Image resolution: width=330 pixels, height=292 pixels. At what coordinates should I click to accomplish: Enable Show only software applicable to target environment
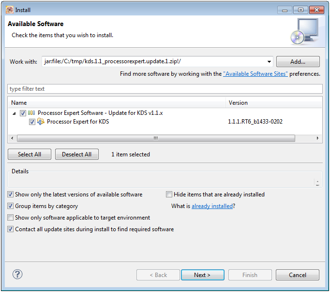[x=10, y=218]
